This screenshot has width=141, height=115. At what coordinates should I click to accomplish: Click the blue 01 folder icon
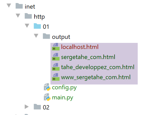click(x=37, y=26)
